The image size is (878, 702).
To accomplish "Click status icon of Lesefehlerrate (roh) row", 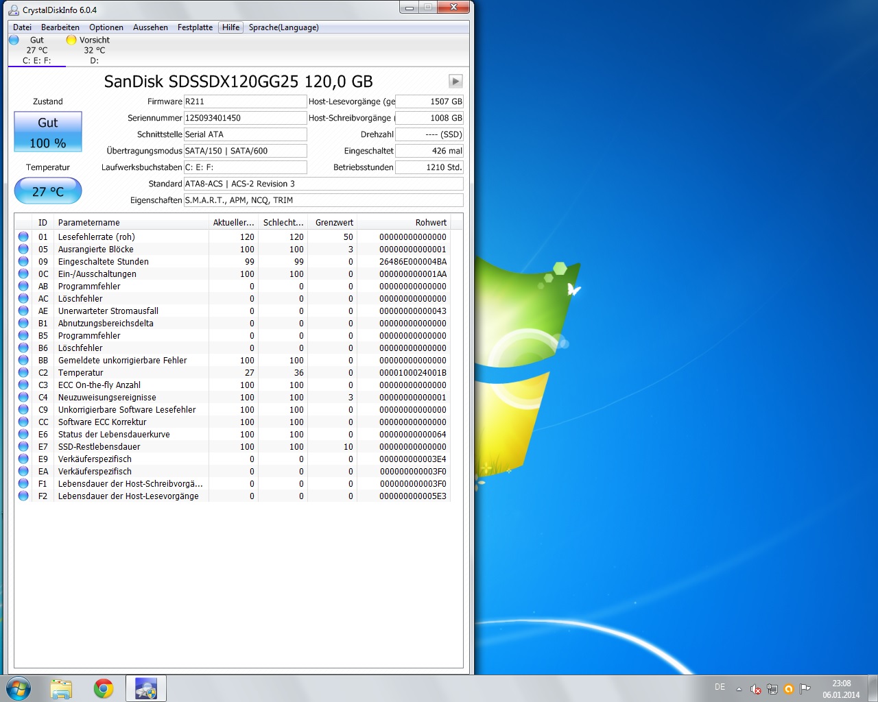I will (x=23, y=237).
